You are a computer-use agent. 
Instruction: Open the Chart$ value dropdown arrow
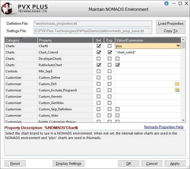point(178,46)
